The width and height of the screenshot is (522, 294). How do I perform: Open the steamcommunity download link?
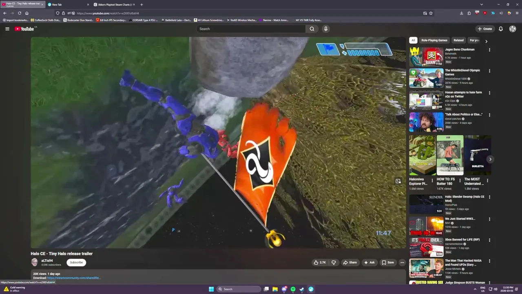[x=74, y=278]
